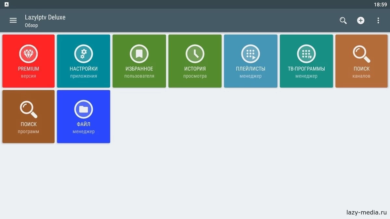Click the LazyIptv Deluxe title
Screen dimensions: 390x219
(x=45, y=17)
